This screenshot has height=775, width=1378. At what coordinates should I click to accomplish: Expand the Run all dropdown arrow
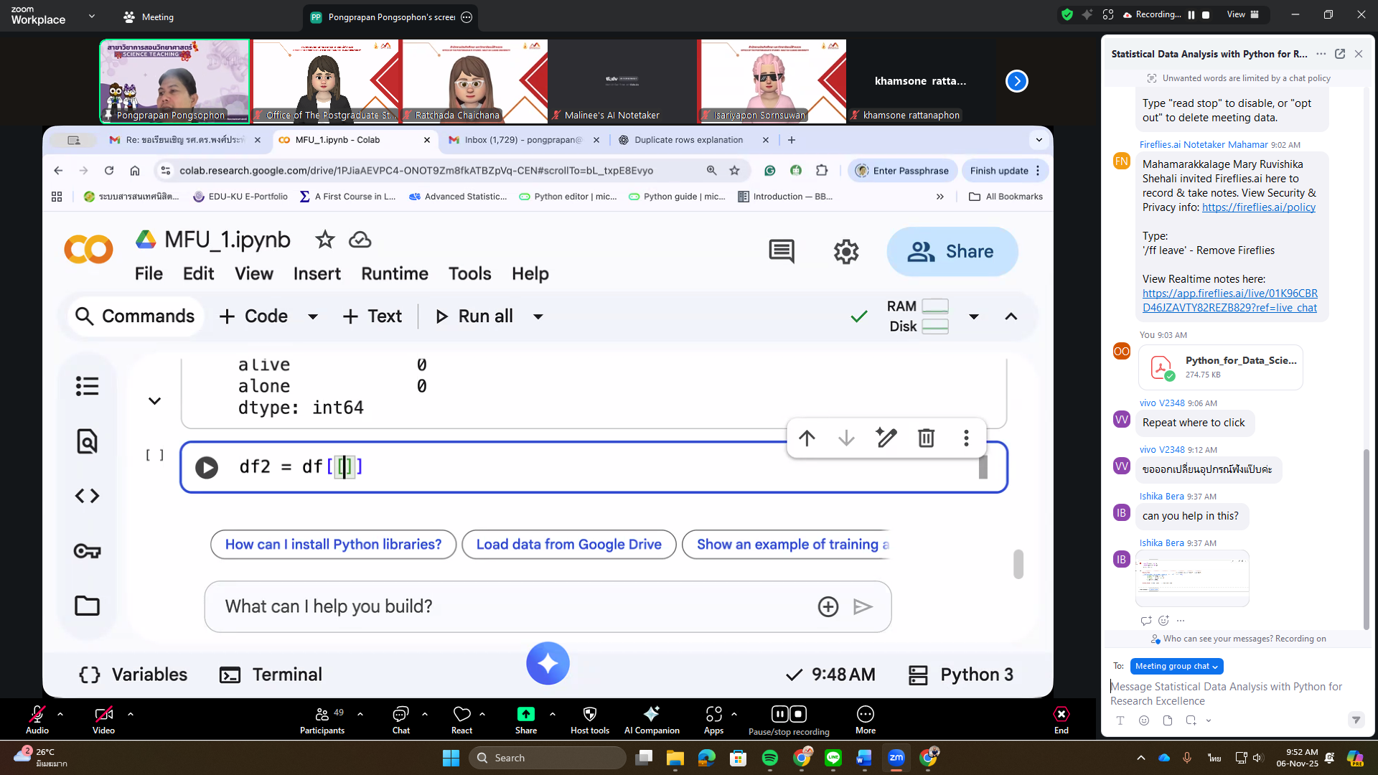click(x=538, y=316)
